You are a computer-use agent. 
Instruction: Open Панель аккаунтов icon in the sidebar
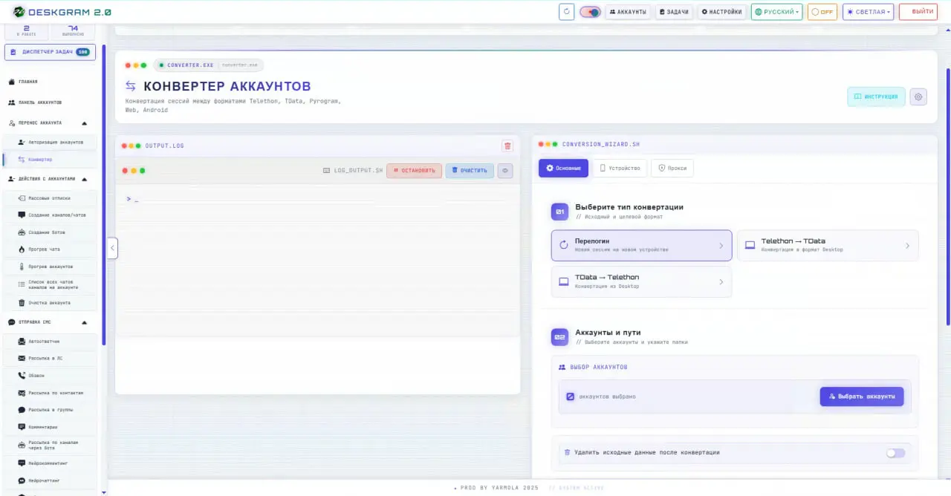click(11, 102)
